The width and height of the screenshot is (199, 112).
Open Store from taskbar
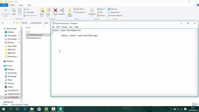coord(39,109)
